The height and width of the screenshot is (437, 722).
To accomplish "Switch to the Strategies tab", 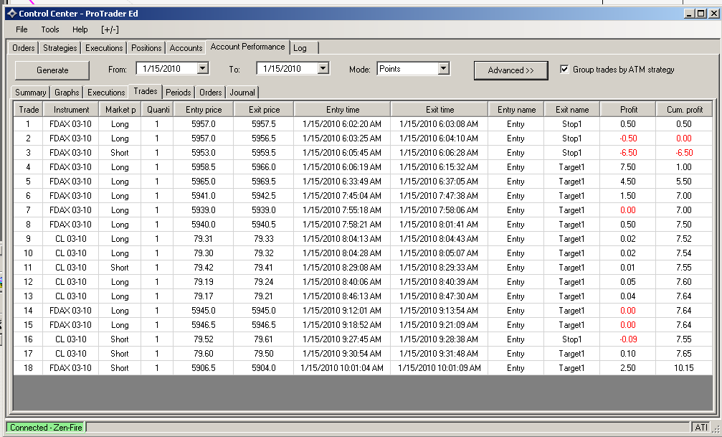I will (x=60, y=48).
